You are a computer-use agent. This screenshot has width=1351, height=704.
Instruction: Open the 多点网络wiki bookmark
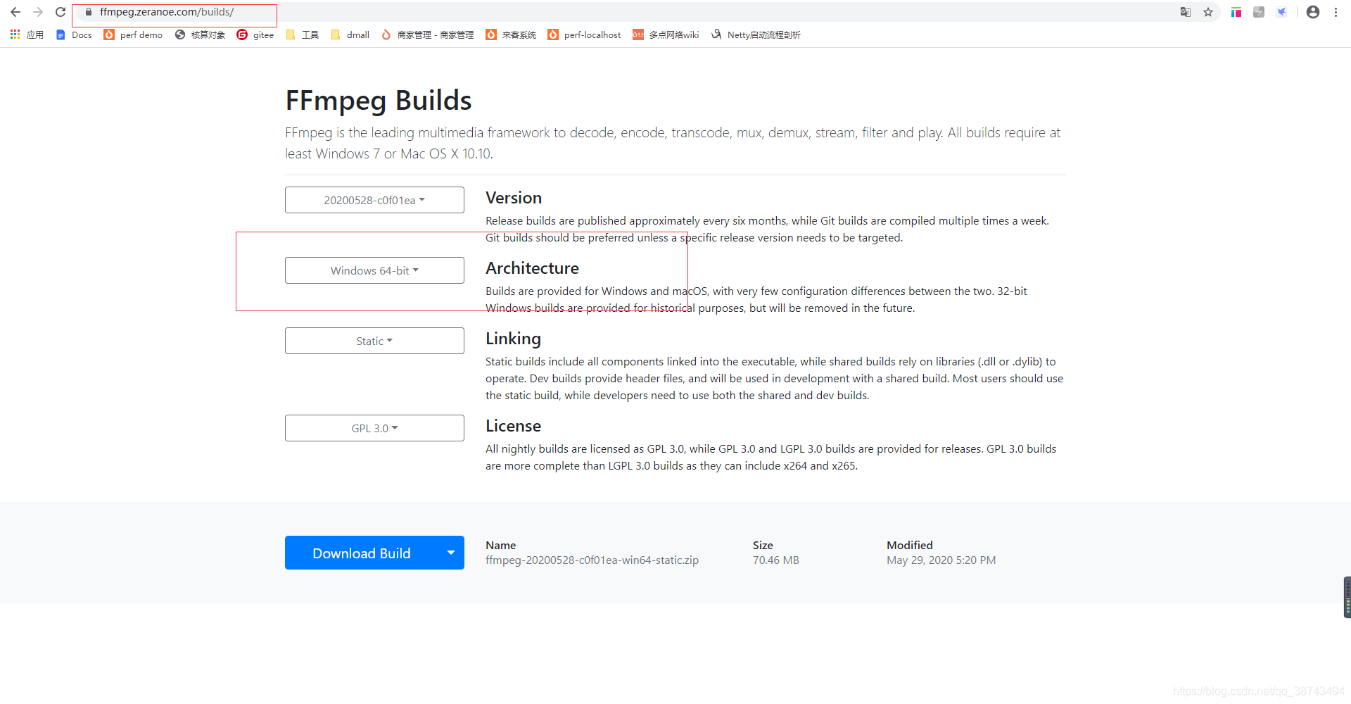(x=666, y=34)
